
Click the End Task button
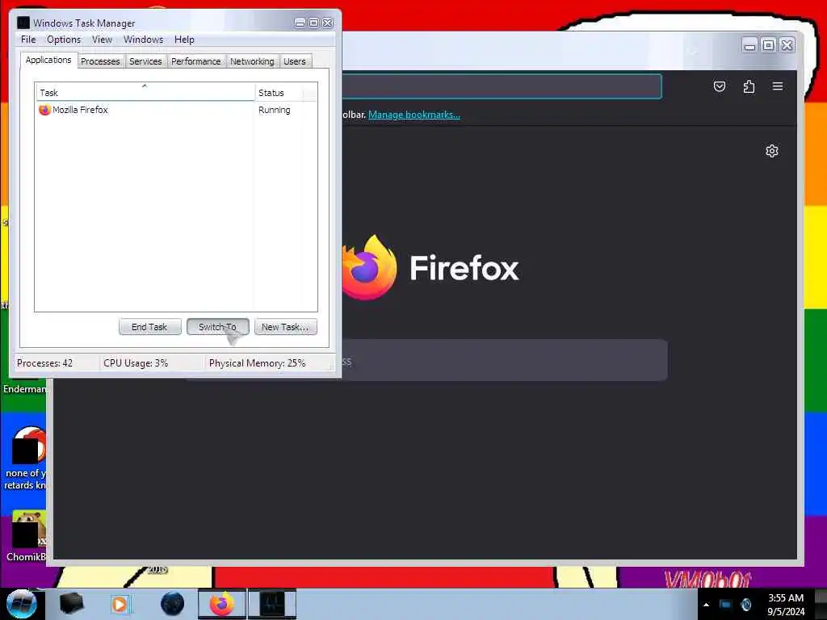[149, 327]
